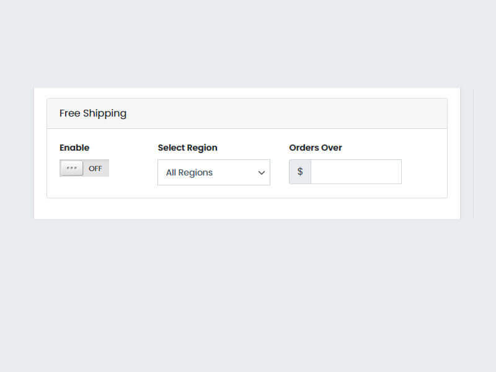Click the All Regions combo box

pos(213,172)
